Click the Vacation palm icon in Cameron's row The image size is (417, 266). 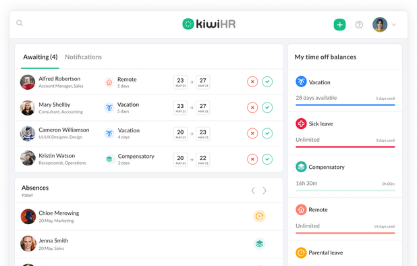[109, 133]
